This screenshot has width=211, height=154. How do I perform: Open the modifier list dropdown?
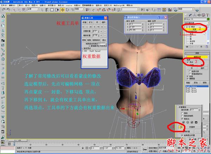click(197, 23)
